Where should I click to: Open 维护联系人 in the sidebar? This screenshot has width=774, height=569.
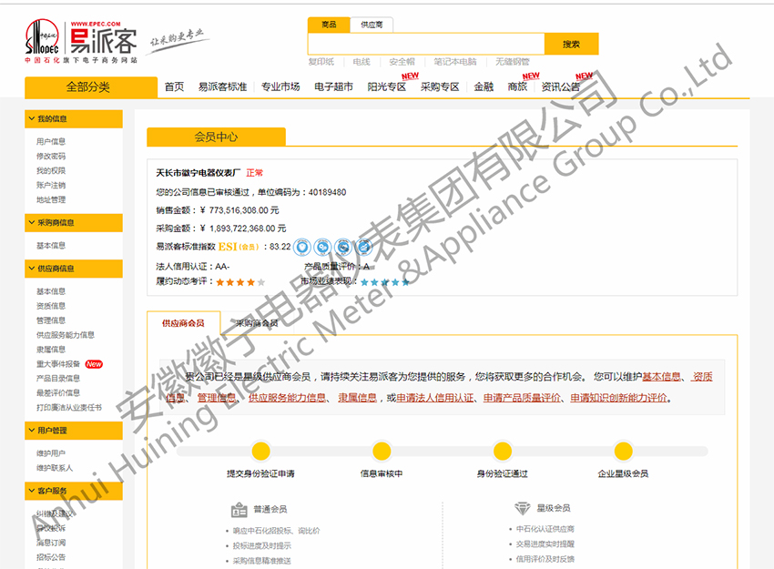[55, 468]
